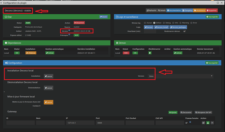Open the Deconz_install log
The width and height of the screenshot is (225, 132).
coord(161,27)
